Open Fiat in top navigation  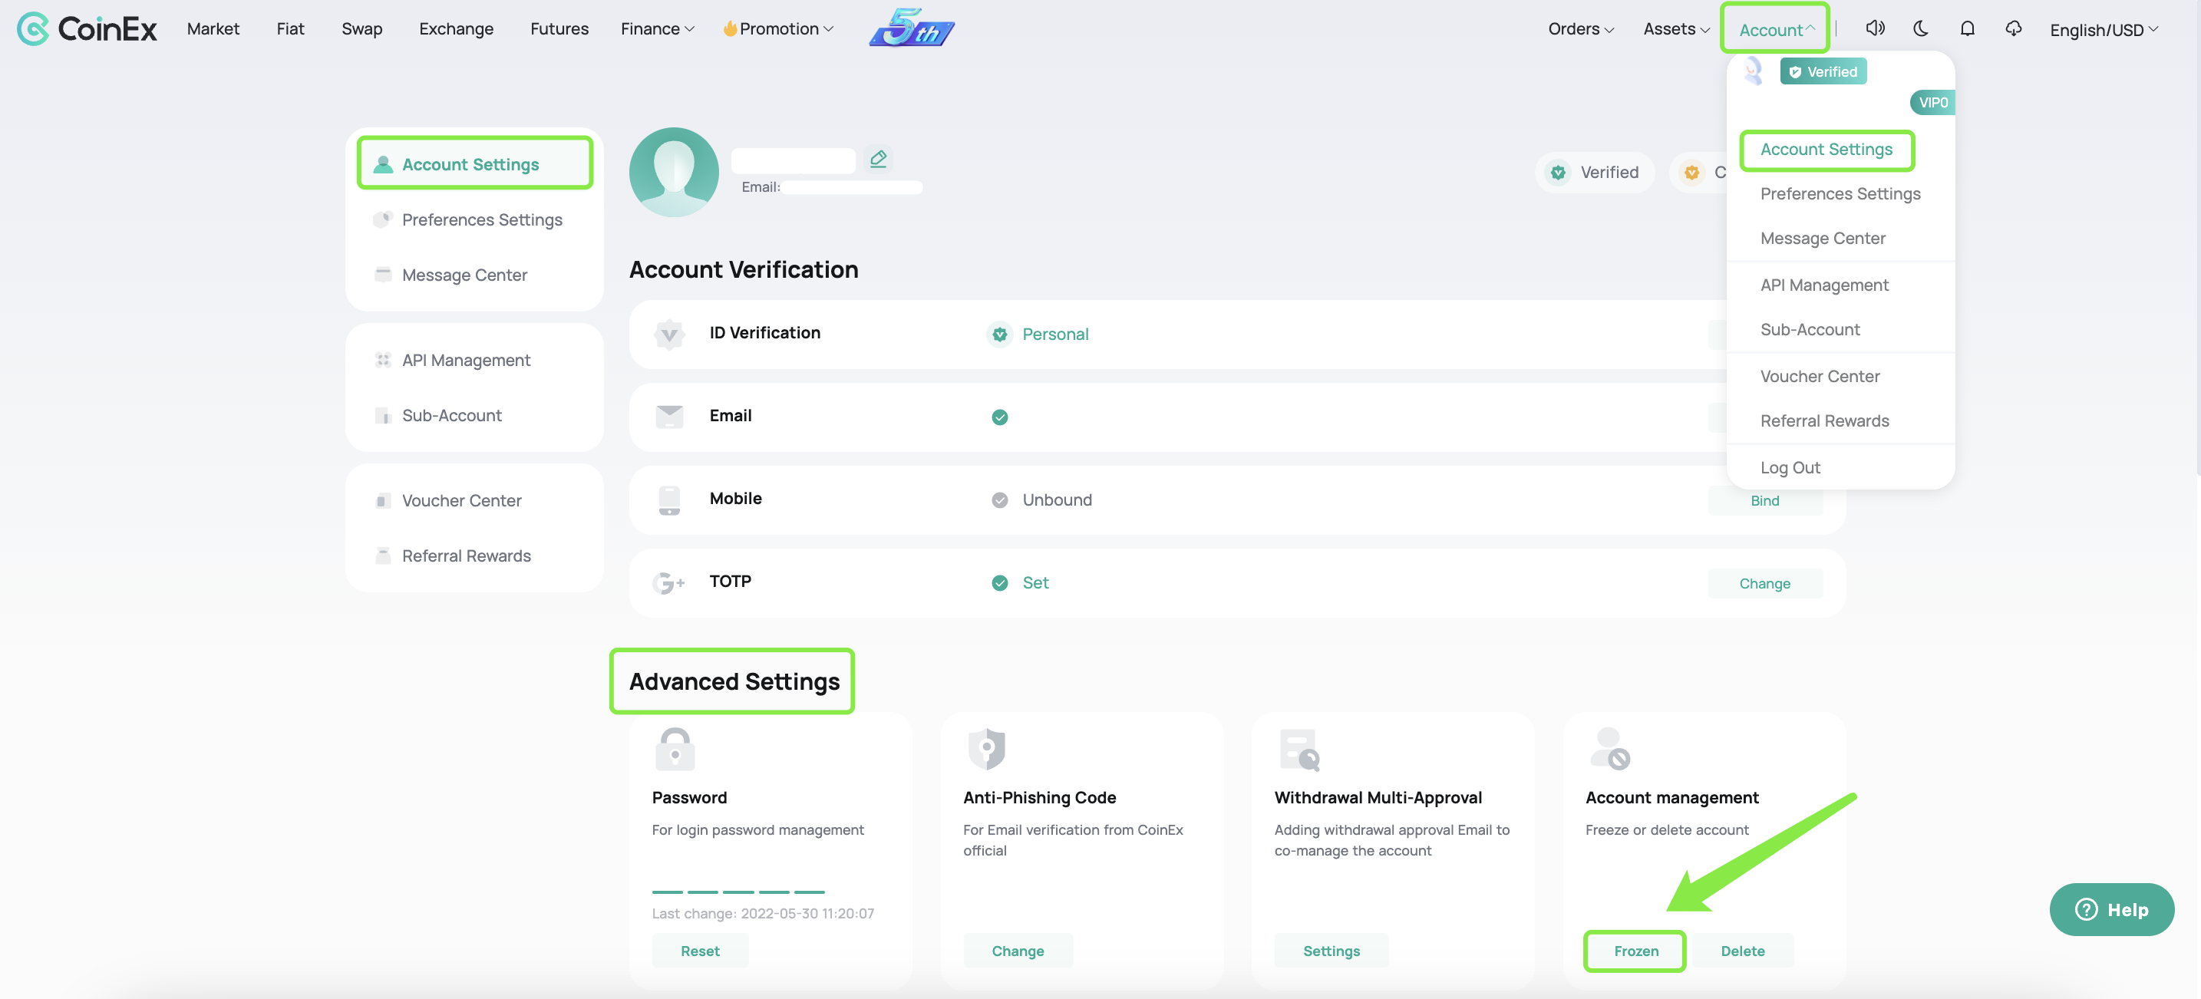pyautogui.click(x=289, y=28)
